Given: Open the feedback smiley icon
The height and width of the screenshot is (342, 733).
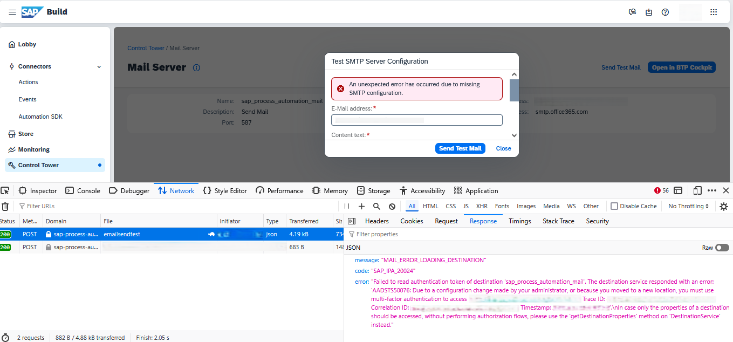Looking at the screenshot, I should 633,12.
